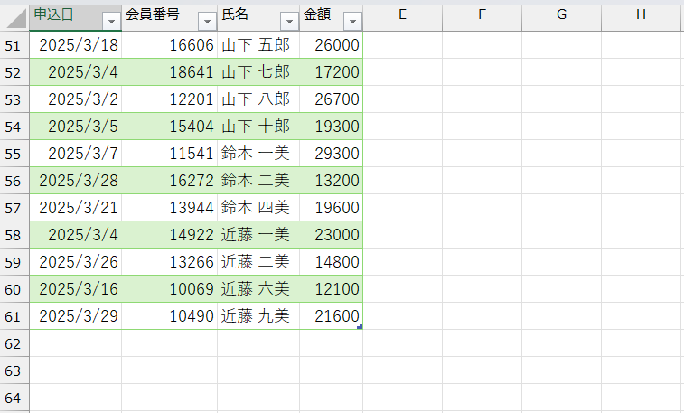This screenshot has width=684, height=413.
Task: Select row 51 header
Action: tap(14, 45)
